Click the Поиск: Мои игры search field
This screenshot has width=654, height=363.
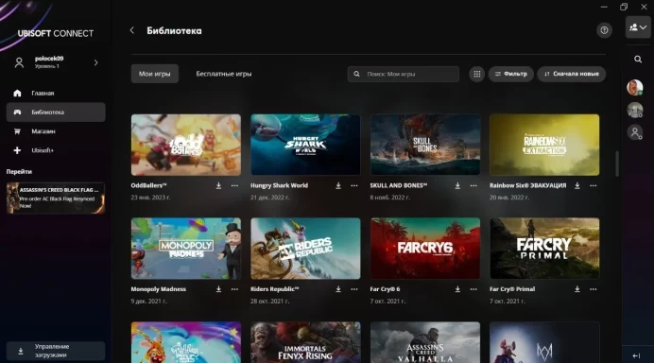[404, 74]
